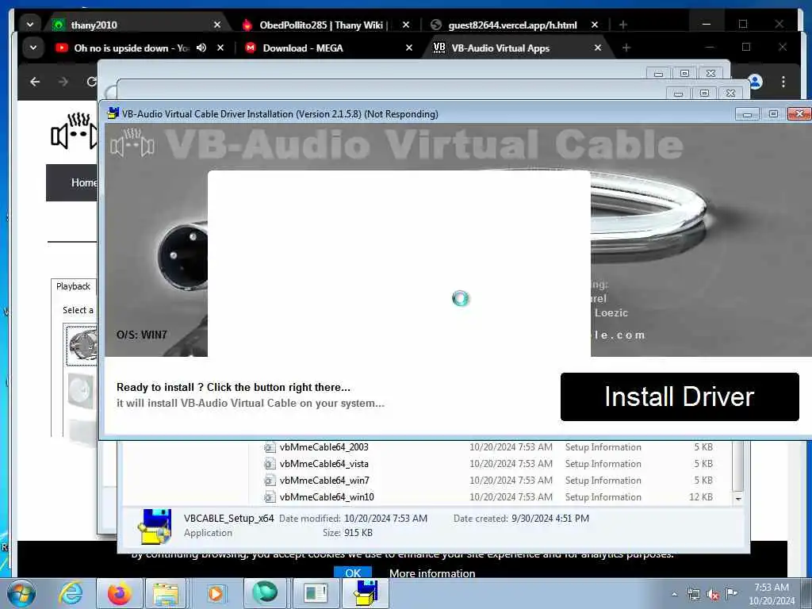812x609 pixels.
Task: Open the More information cookie link
Action: pyautogui.click(x=432, y=573)
